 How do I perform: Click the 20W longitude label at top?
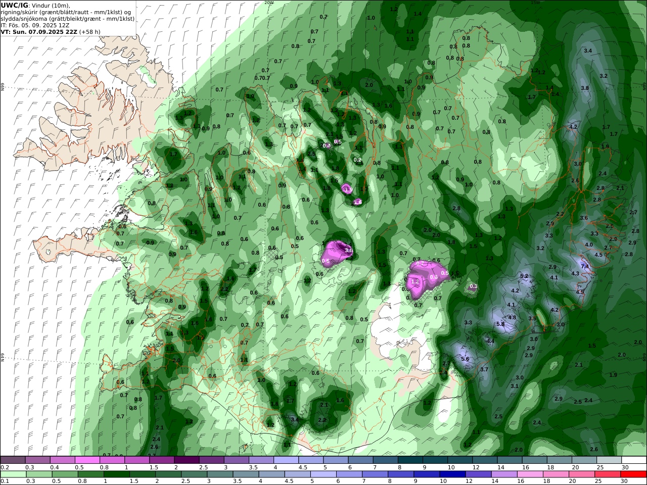[269, 3]
